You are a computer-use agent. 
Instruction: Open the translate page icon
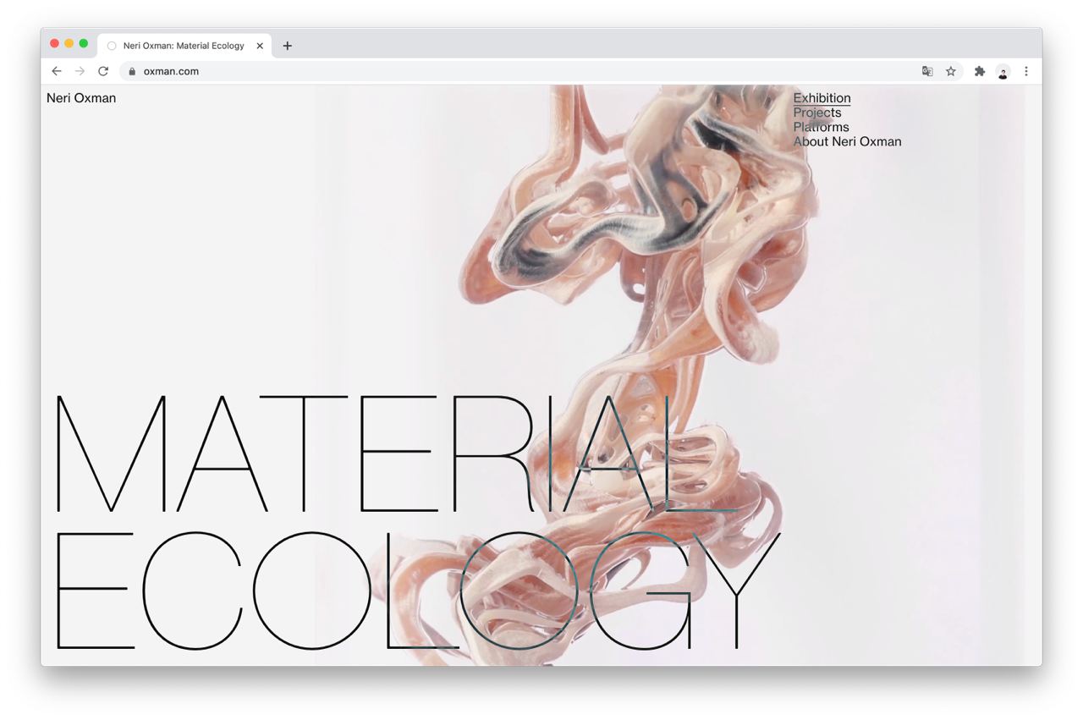point(927,71)
